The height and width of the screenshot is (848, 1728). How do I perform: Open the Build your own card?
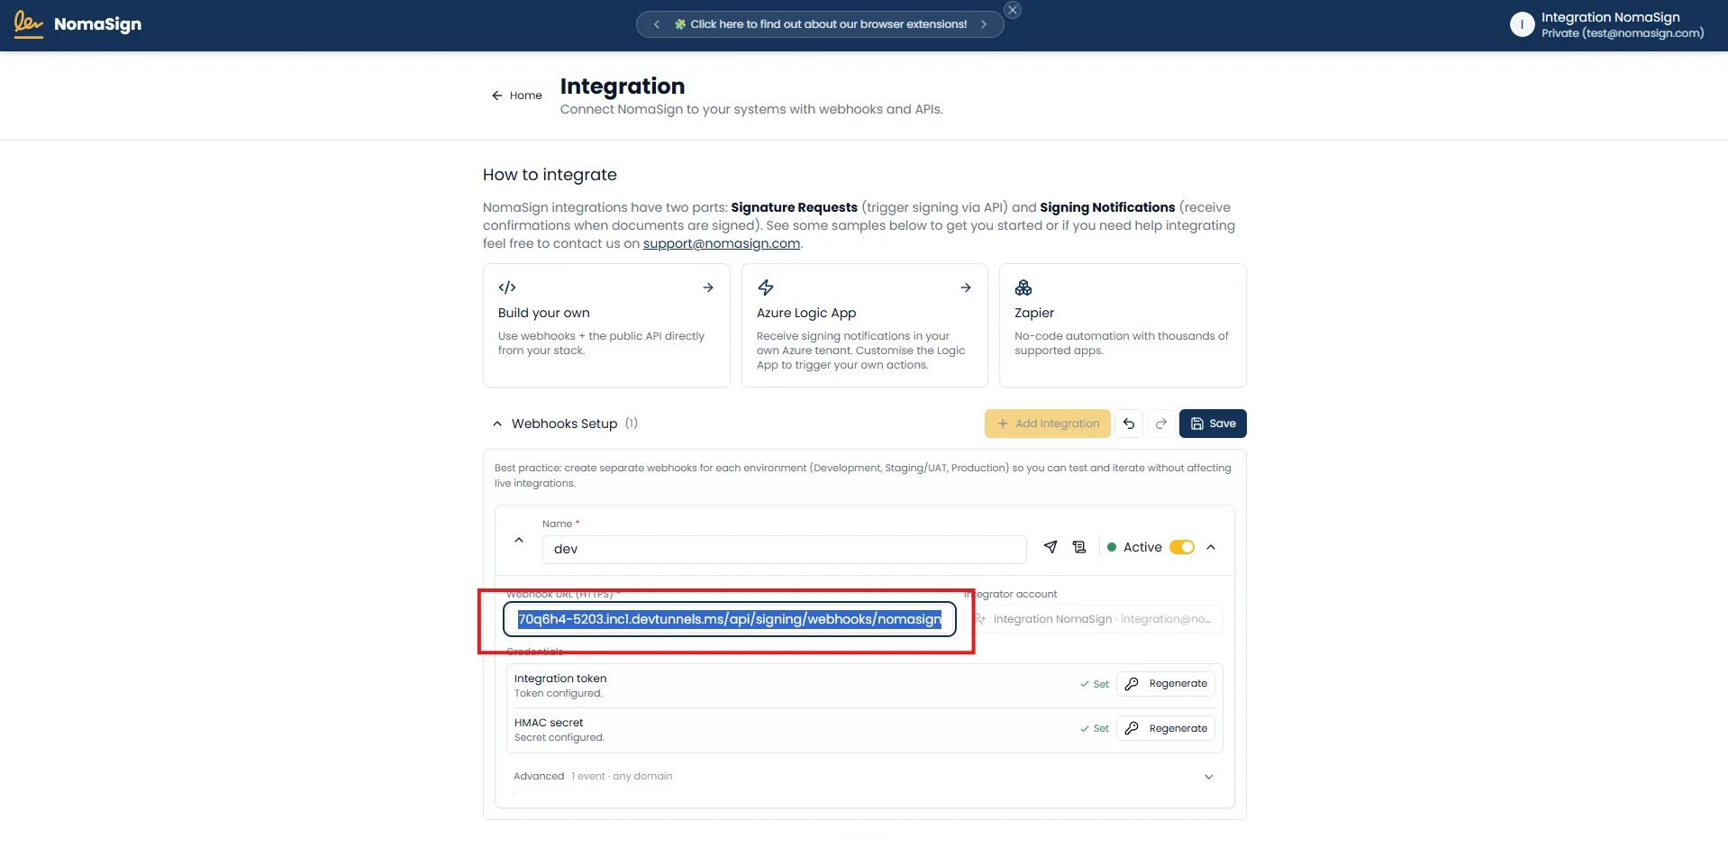606,325
